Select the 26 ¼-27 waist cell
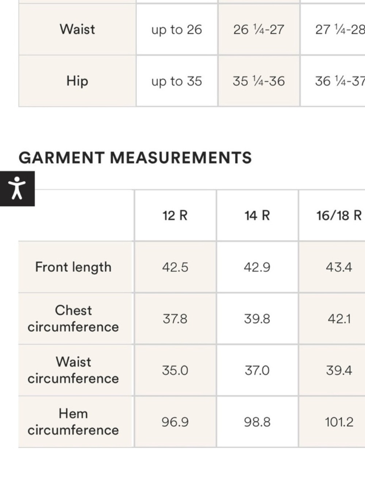Image resolution: width=365 pixels, height=487 pixels. click(x=259, y=30)
